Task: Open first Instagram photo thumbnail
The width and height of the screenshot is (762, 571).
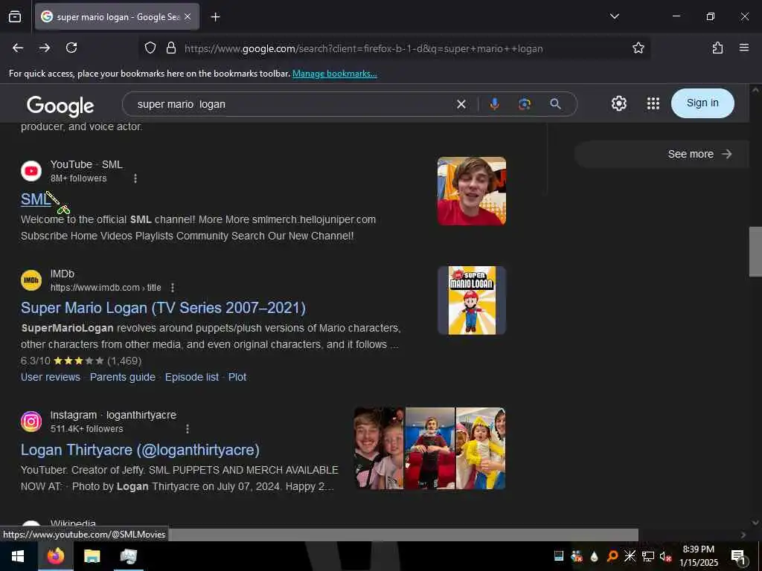Action: (x=379, y=448)
